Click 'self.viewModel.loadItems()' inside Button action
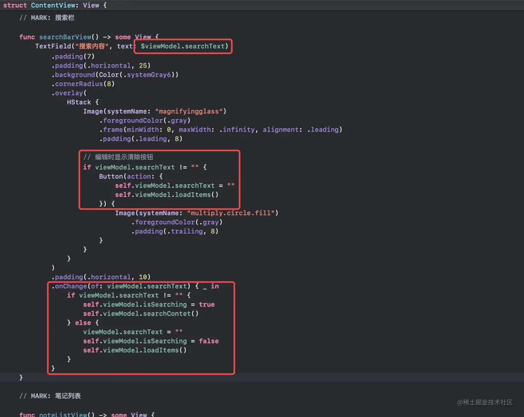 click(x=167, y=194)
